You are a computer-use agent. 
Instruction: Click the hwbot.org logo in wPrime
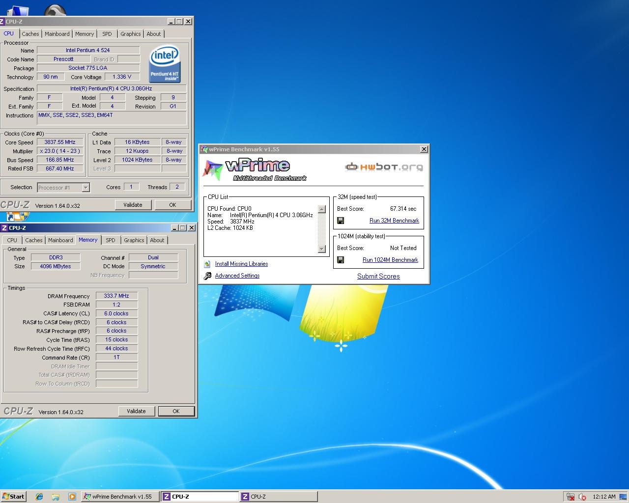[x=384, y=167]
